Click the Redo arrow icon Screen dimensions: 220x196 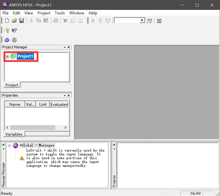coord(80,21)
